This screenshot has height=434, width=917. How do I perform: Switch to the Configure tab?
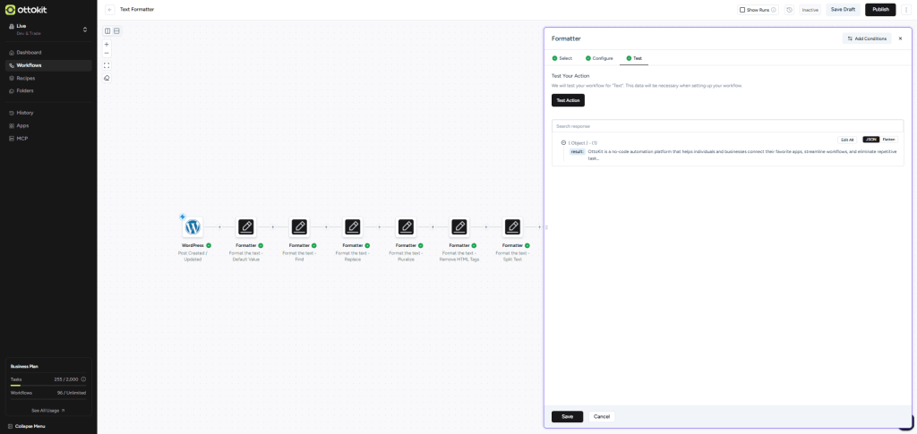point(599,58)
